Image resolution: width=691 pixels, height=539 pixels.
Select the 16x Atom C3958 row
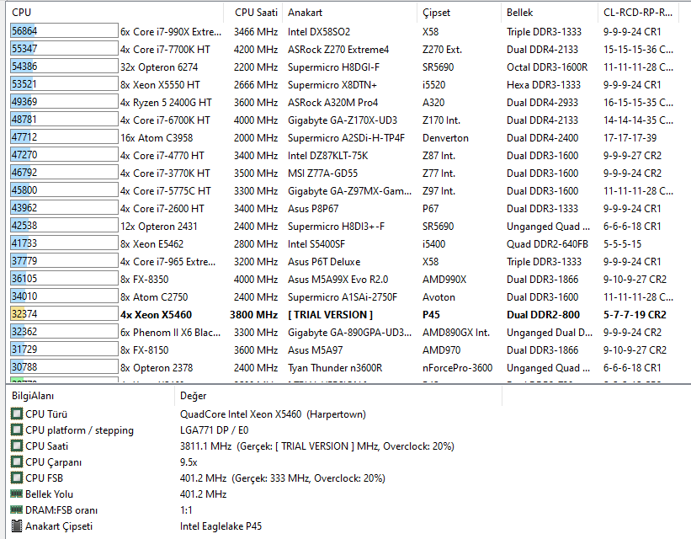tap(345, 137)
